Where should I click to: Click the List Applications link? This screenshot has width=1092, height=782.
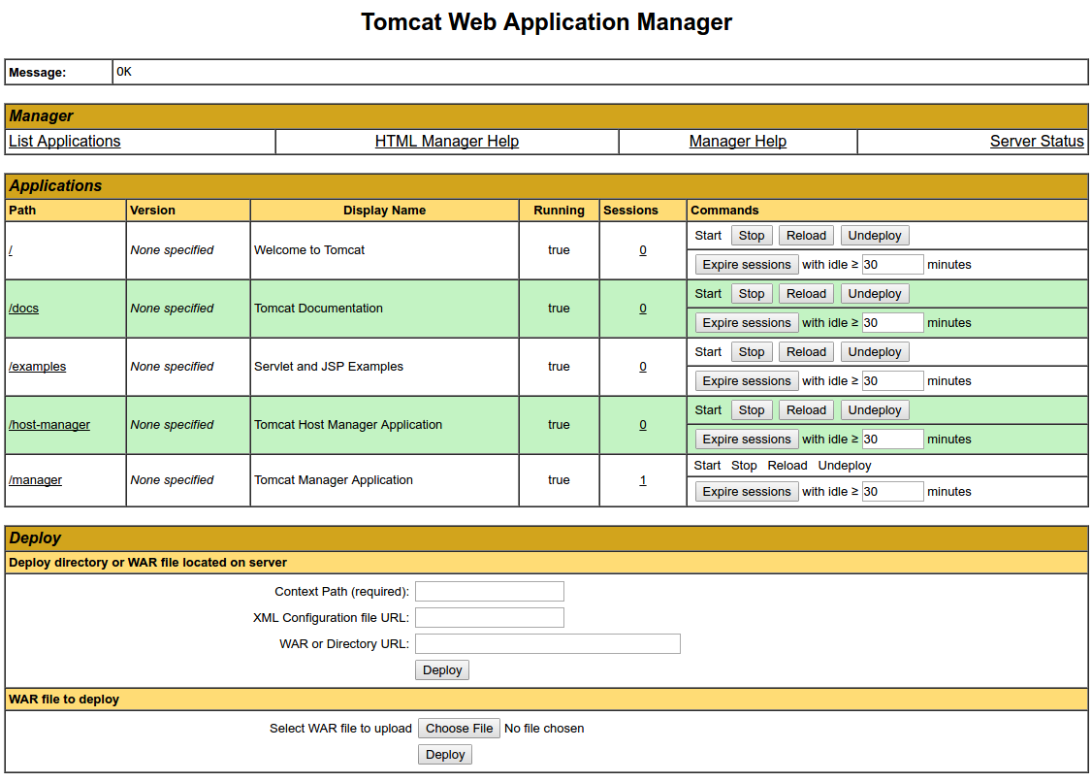point(64,141)
